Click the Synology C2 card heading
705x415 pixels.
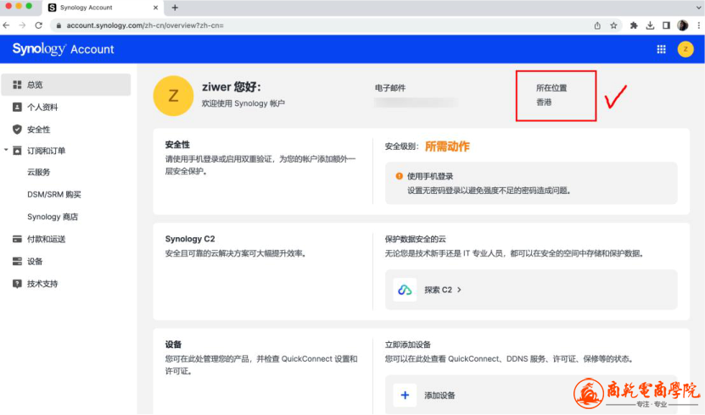point(190,239)
